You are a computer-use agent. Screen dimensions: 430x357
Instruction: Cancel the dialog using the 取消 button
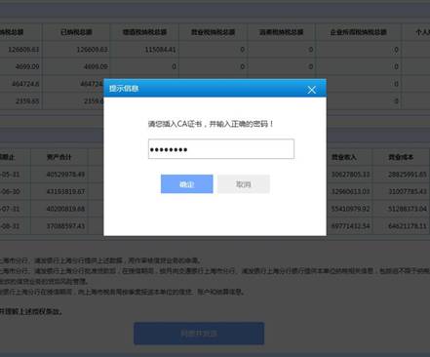(244, 184)
